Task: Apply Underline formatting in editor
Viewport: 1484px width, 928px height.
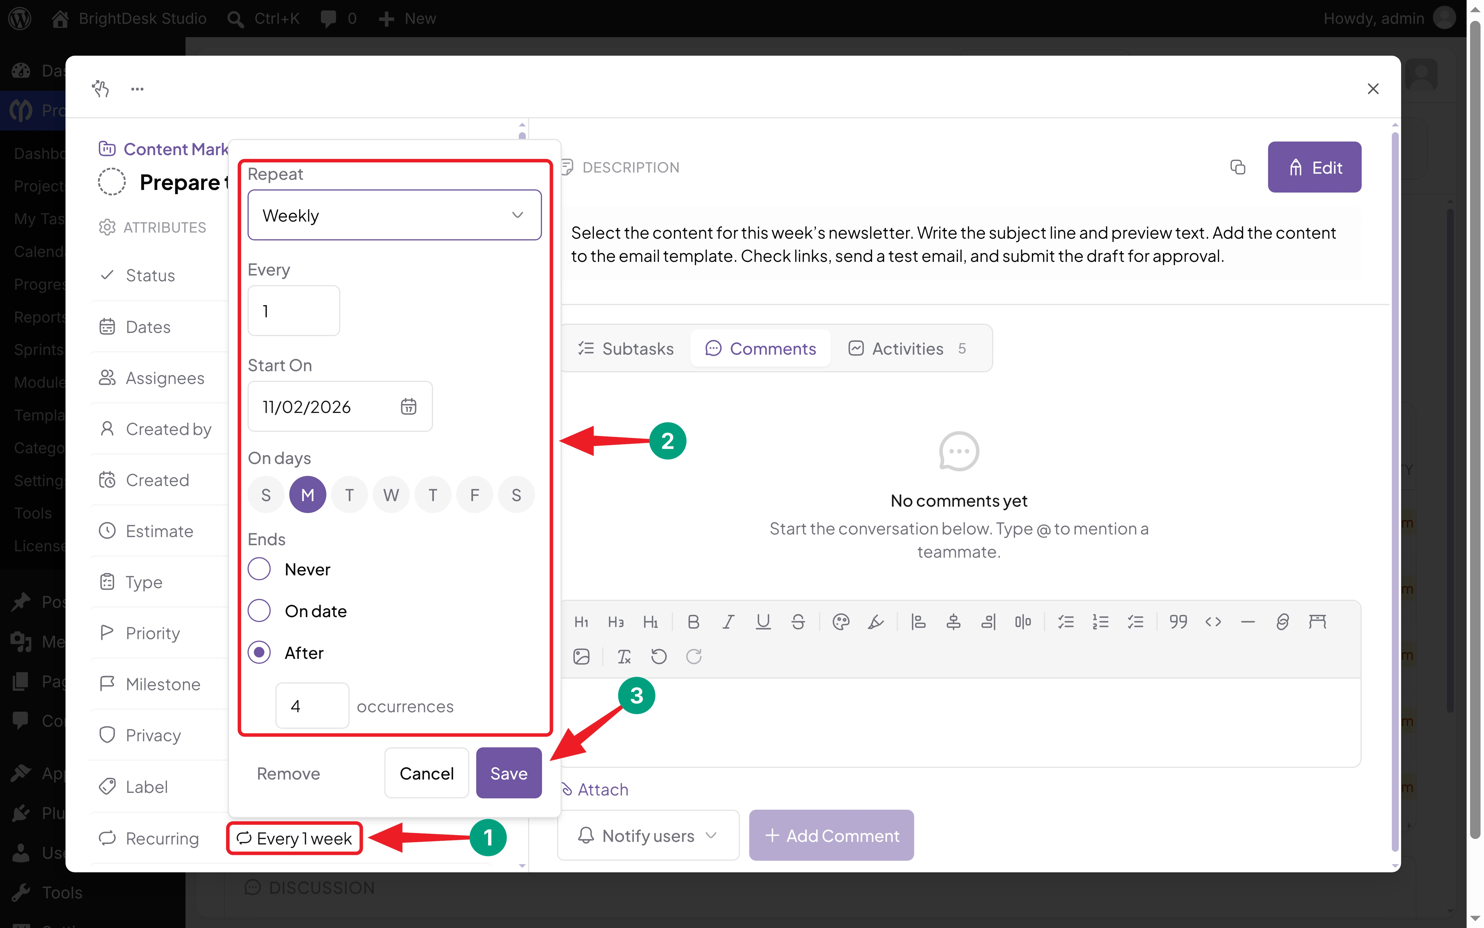Action: [763, 622]
